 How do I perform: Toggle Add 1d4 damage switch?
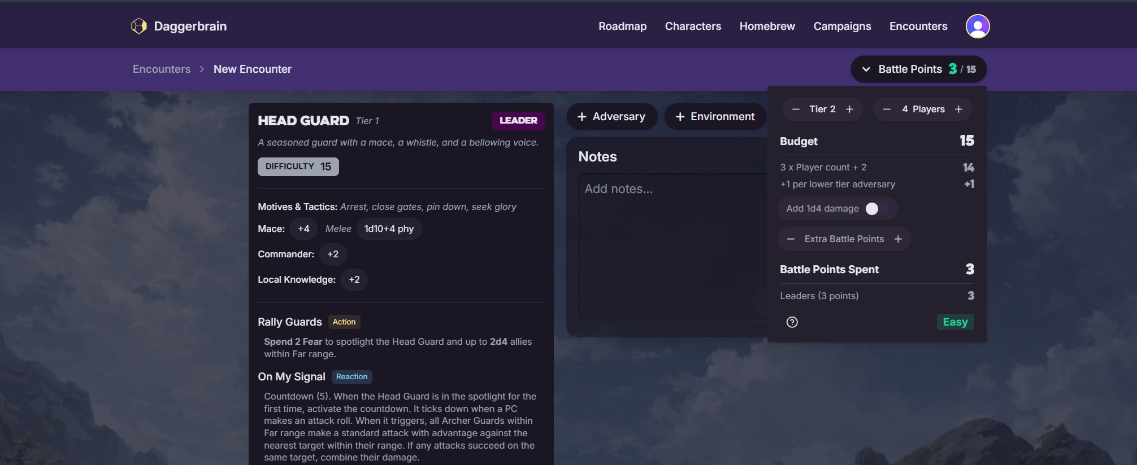[876, 209]
